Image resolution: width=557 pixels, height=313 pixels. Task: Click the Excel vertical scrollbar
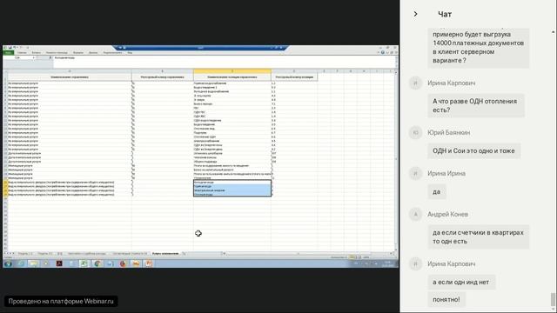point(396,160)
